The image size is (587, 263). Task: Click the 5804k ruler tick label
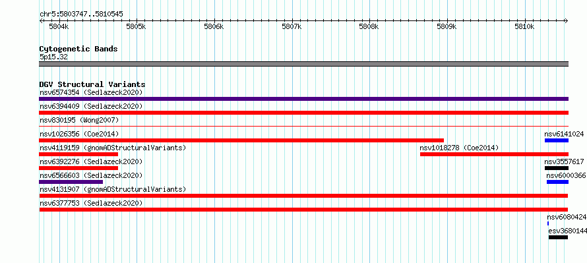pyautogui.click(x=59, y=27)
